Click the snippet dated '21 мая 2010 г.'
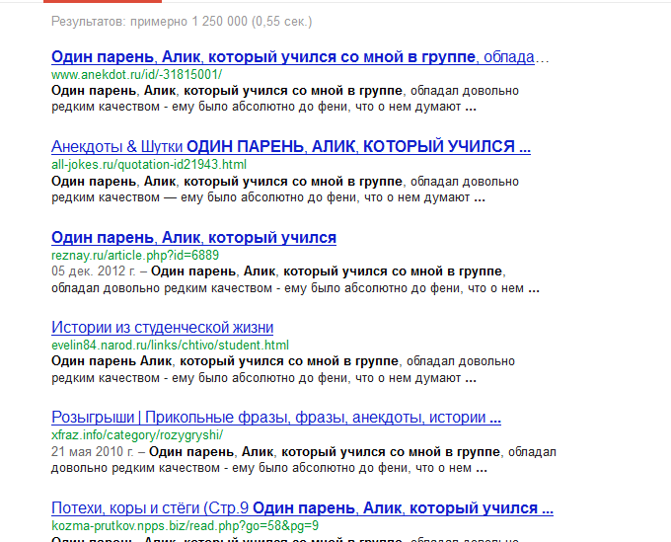This screenshot has height=542, width=671. [304, 460]
